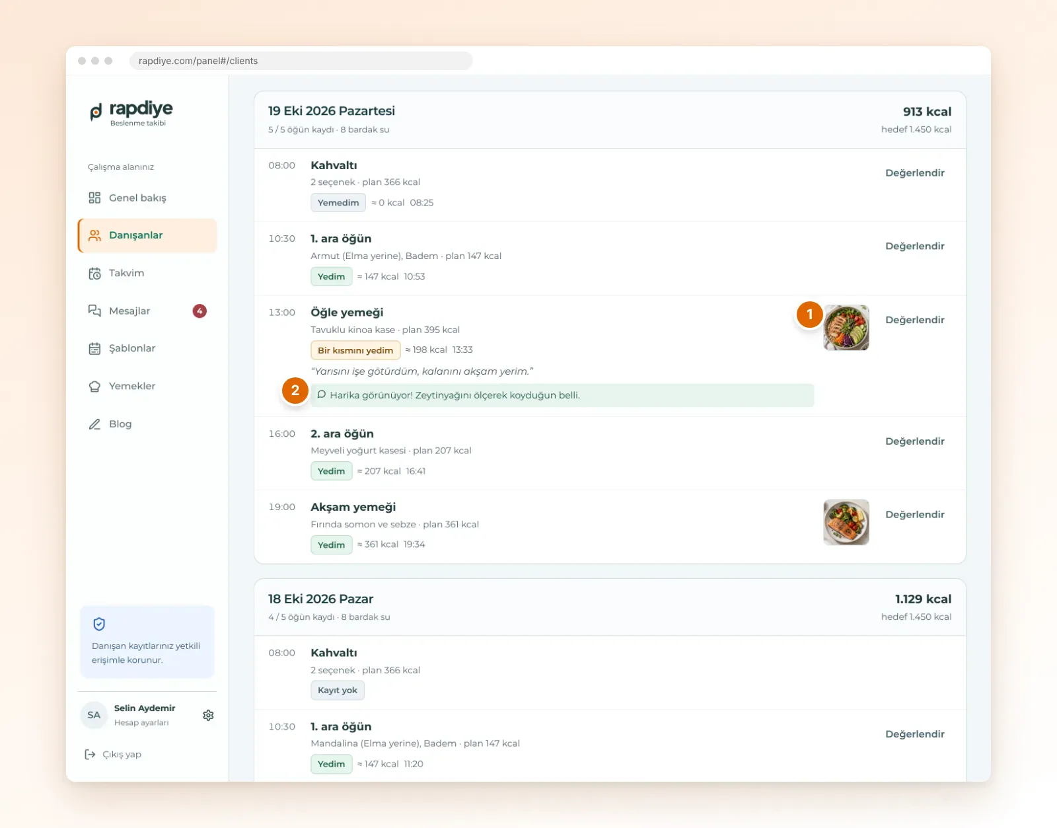Click the Şablonlar calendar icon
The height and width of the screenshot is (828, 1057).
[x=94, y=348]
